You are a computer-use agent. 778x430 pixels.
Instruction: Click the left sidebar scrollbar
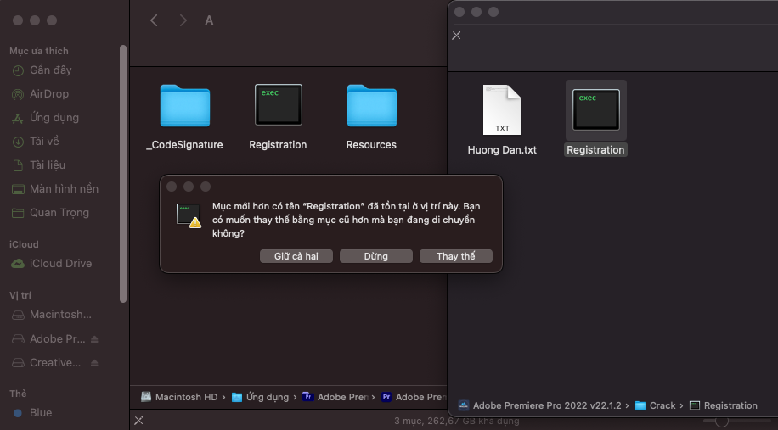tap(123, 173)
